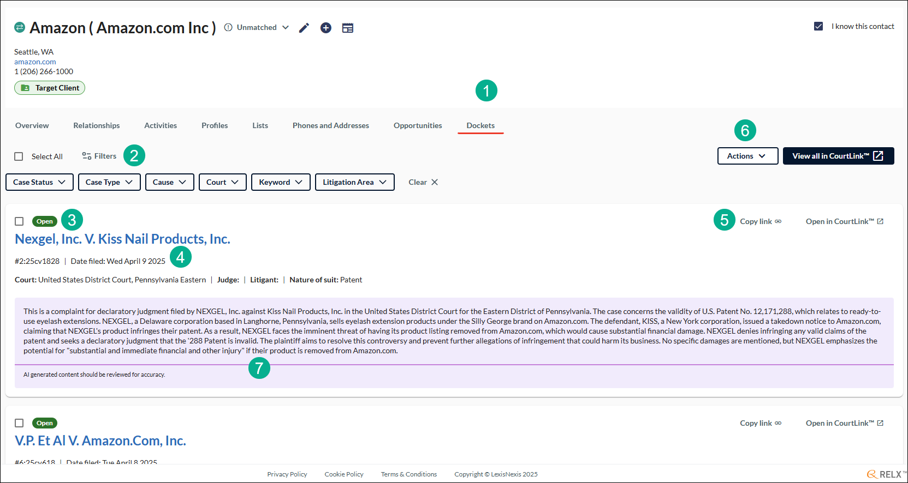Click the Filters icon button
Viewport: 908px width, 483px height.
click(99, 156)
